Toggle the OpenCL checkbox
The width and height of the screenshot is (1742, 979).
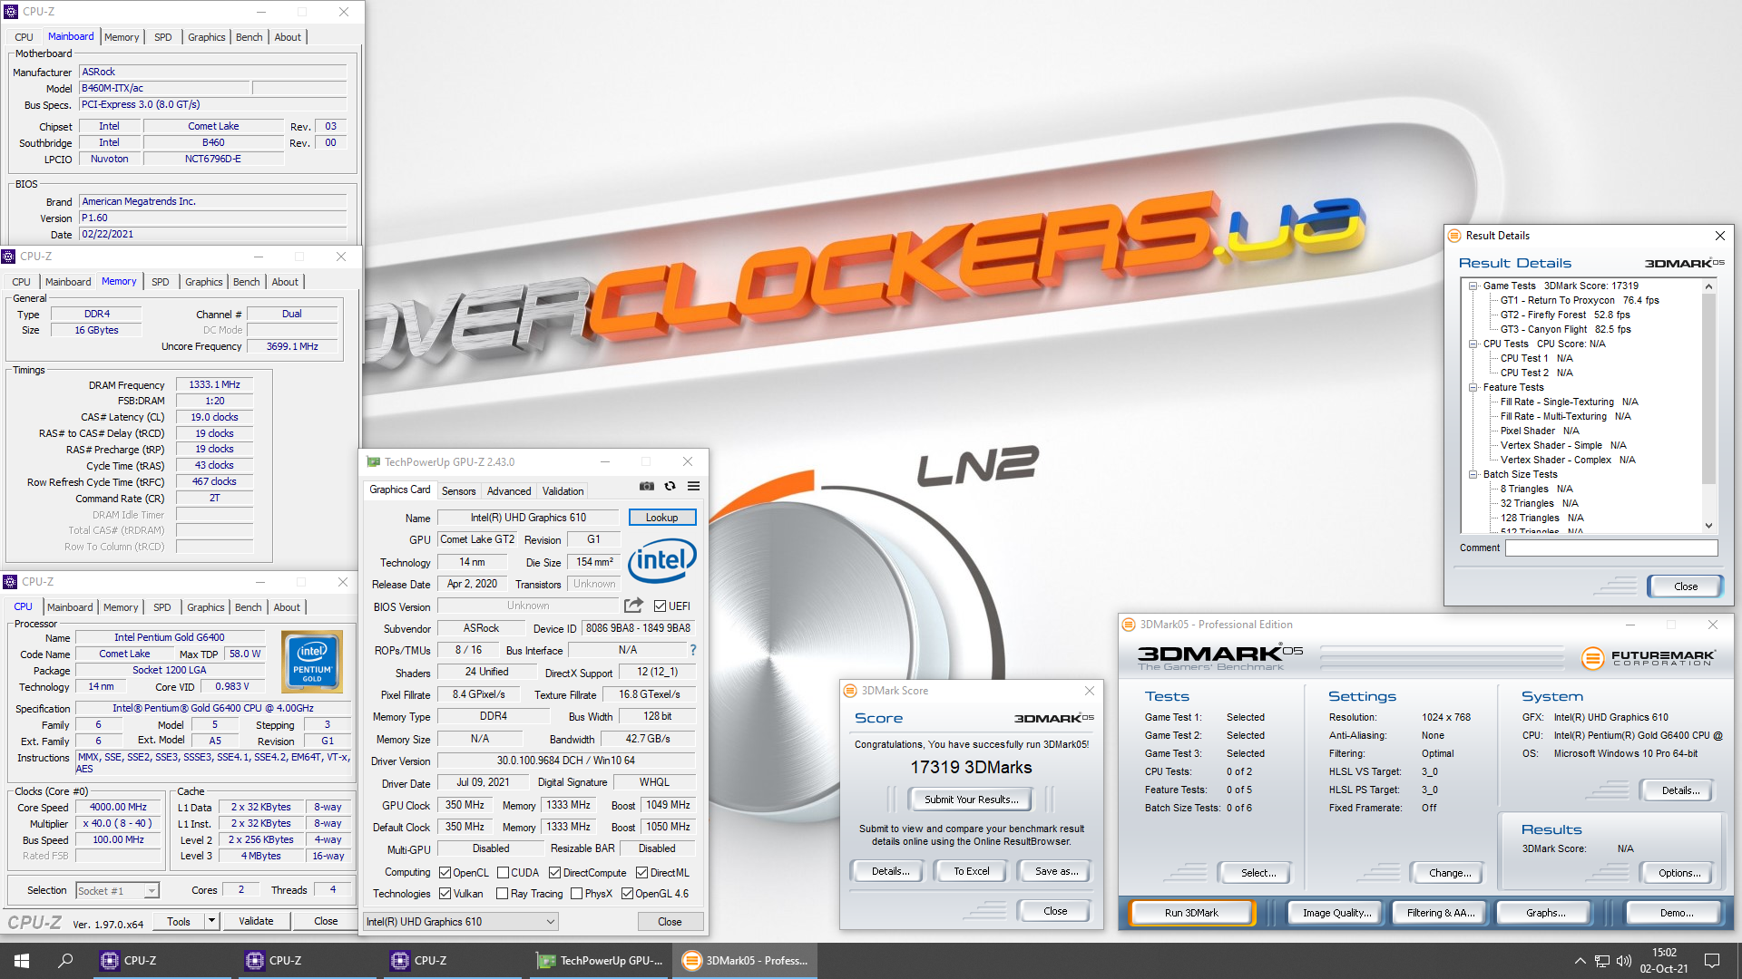445,873
